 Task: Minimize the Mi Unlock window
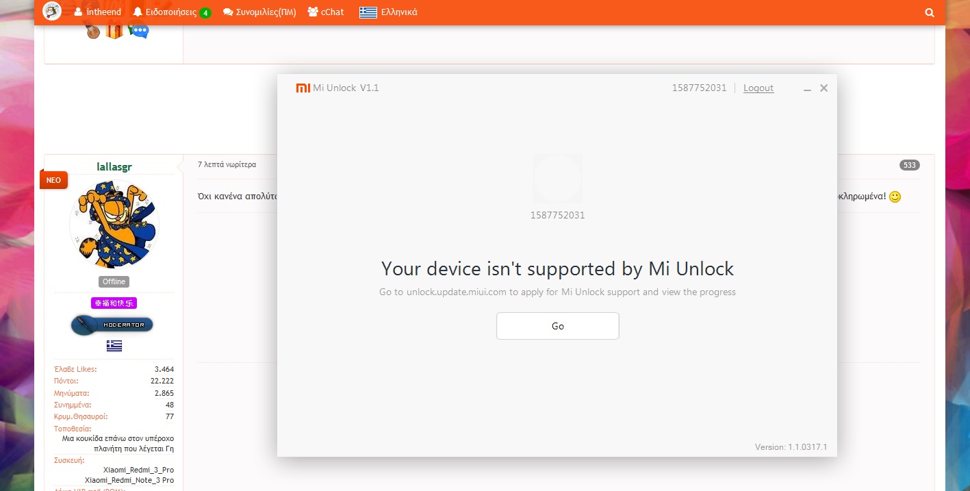(x=808, y=88)
